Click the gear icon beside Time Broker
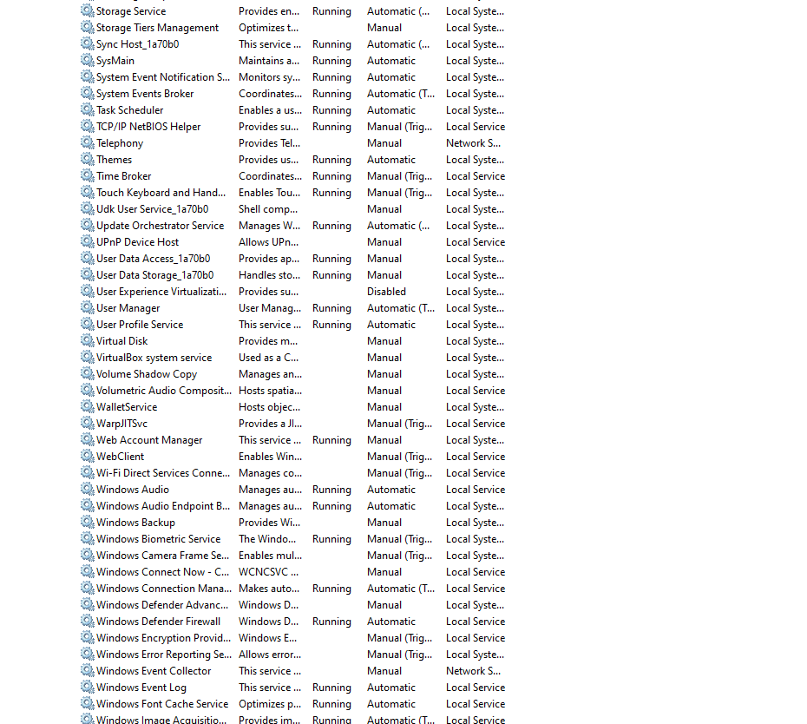807x724 pixels. [x=88, y=175]
